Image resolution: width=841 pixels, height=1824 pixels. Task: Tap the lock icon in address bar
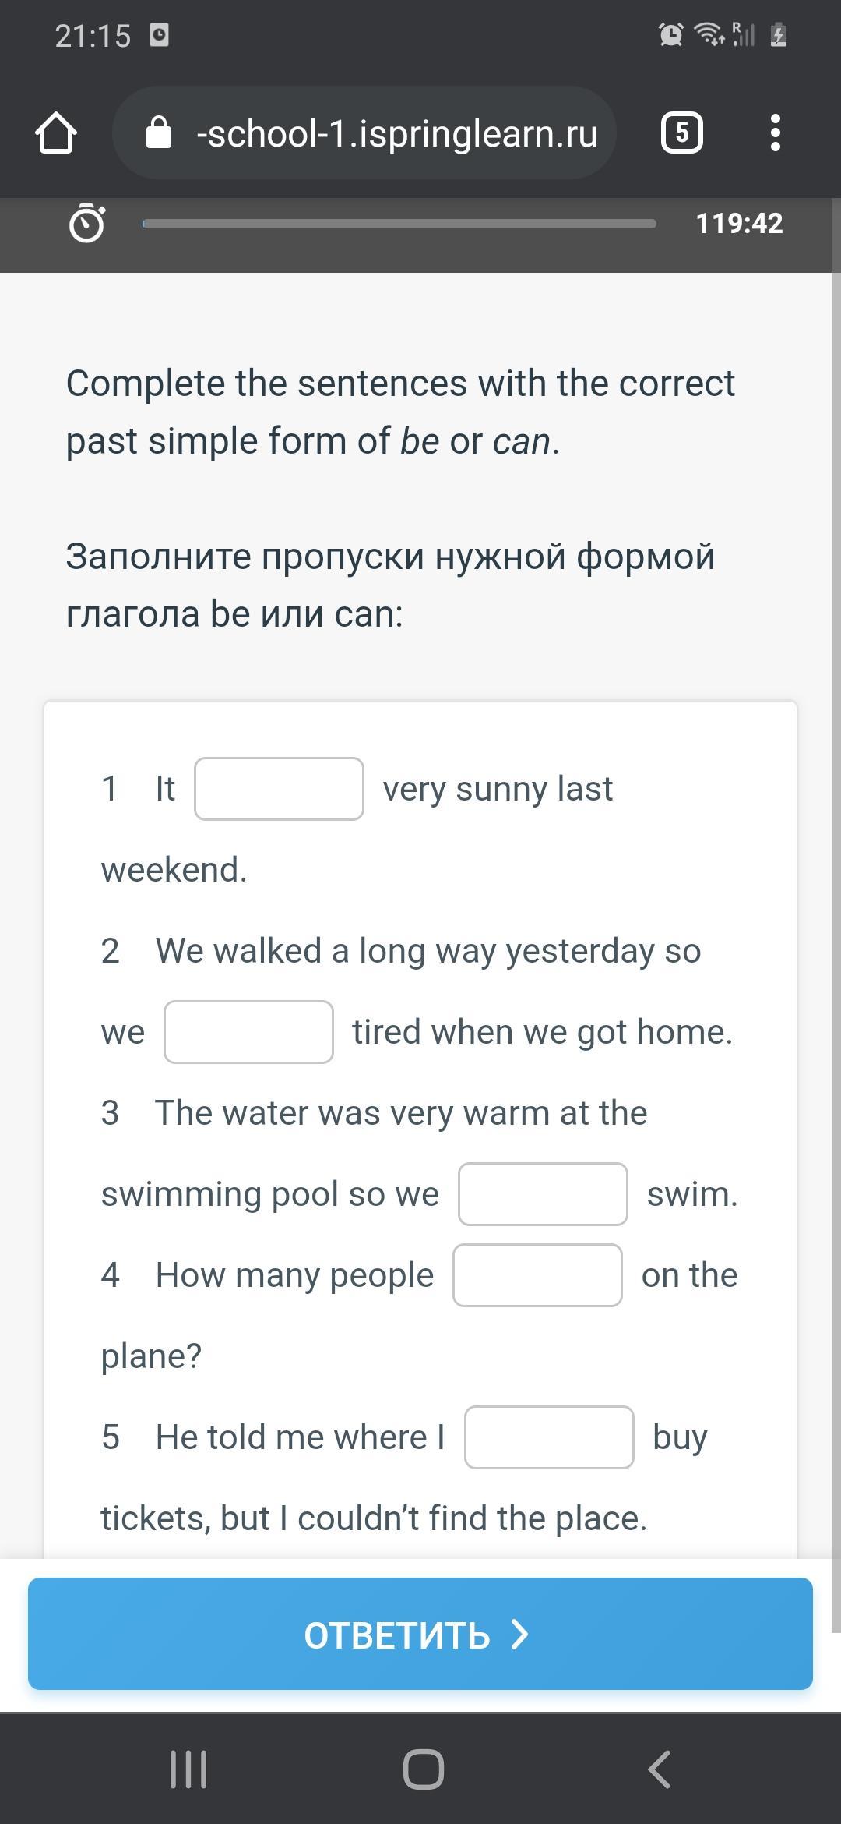(159, 133)
